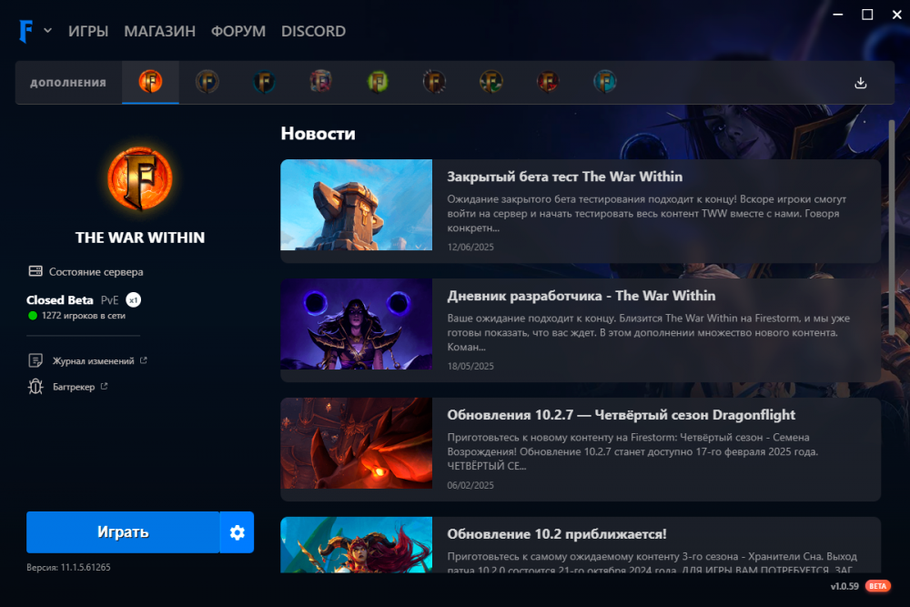Click the bug icon for Багтрекер
The width and height of the screenshot is (910, 607).
click(35, 386)
